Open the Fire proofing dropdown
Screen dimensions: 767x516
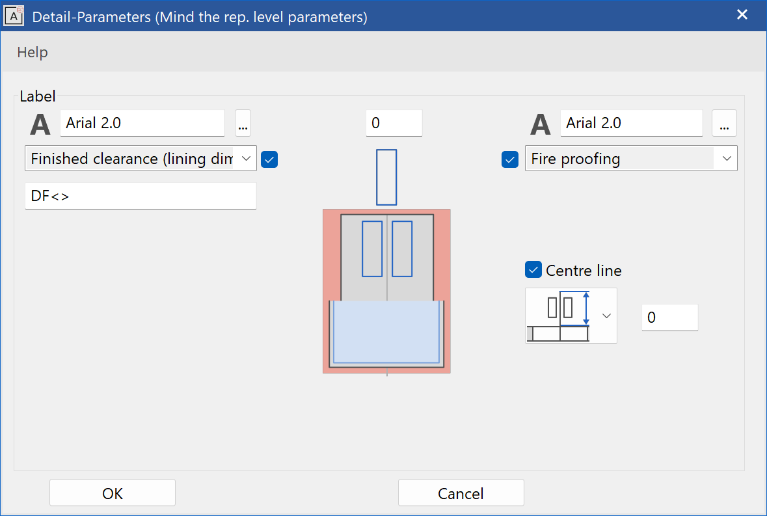631,159
